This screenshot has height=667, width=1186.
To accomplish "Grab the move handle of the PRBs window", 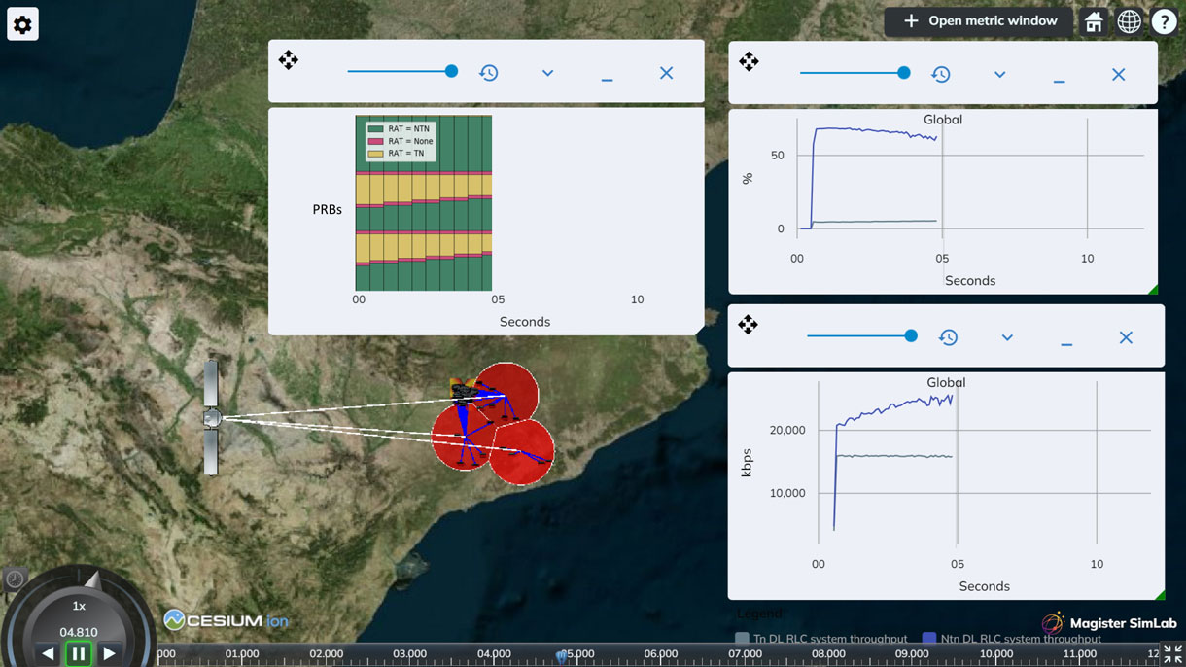I will (x=289, y=60).
